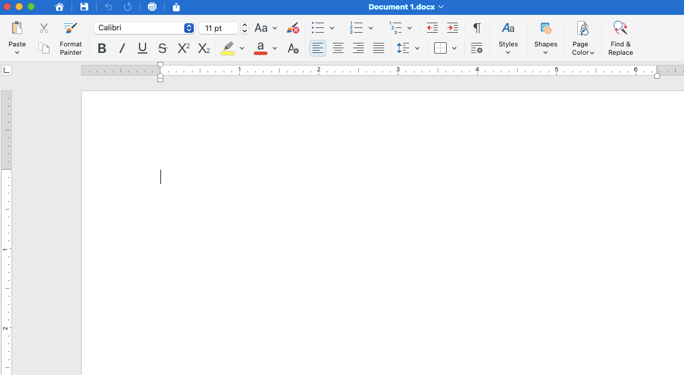Open the Shapes menu
Image resolution: width=684 pixels, height=375 pixels.
click(x=546, y=38)
